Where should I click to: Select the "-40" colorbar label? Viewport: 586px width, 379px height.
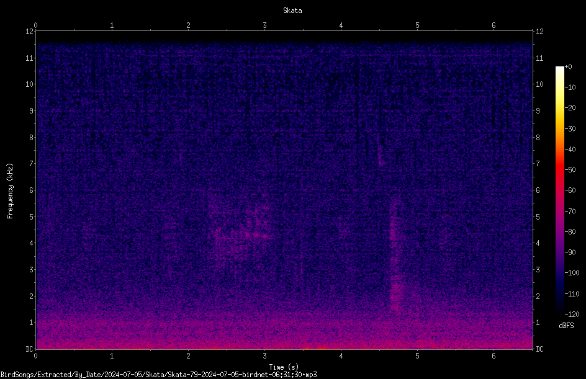[570, 149]
